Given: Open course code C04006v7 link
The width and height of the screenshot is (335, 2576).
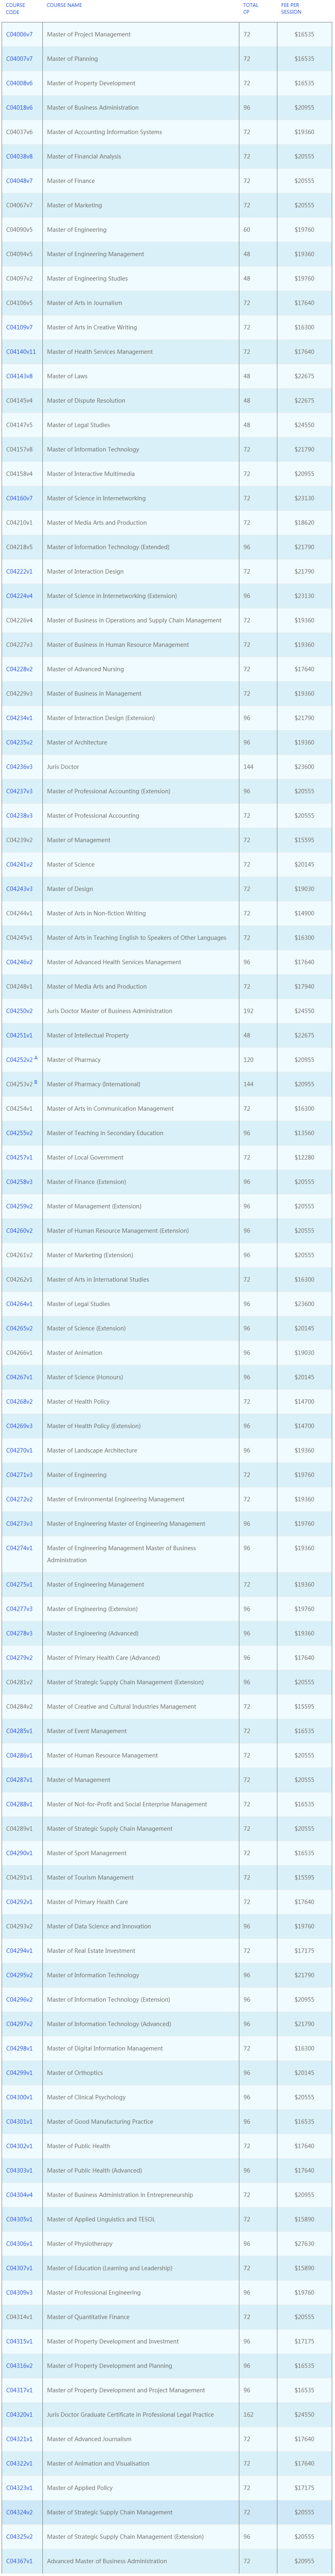Looking at the screenshot, I should click(19, 34).
